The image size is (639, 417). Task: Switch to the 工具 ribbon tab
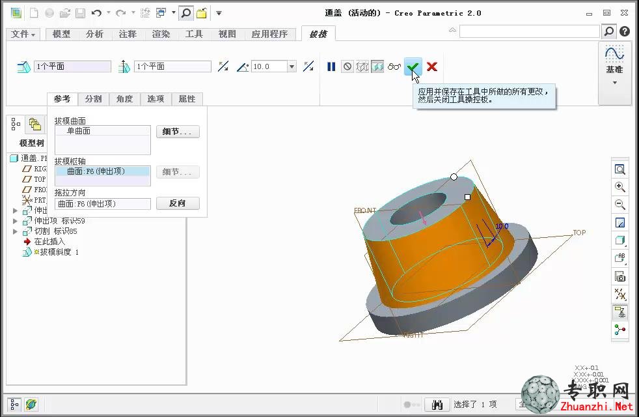(x=194, y=34)
